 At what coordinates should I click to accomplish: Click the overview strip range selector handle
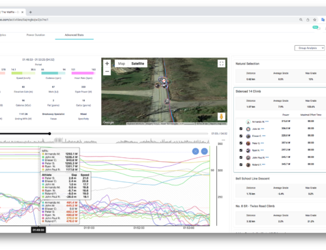pos(59,140)
